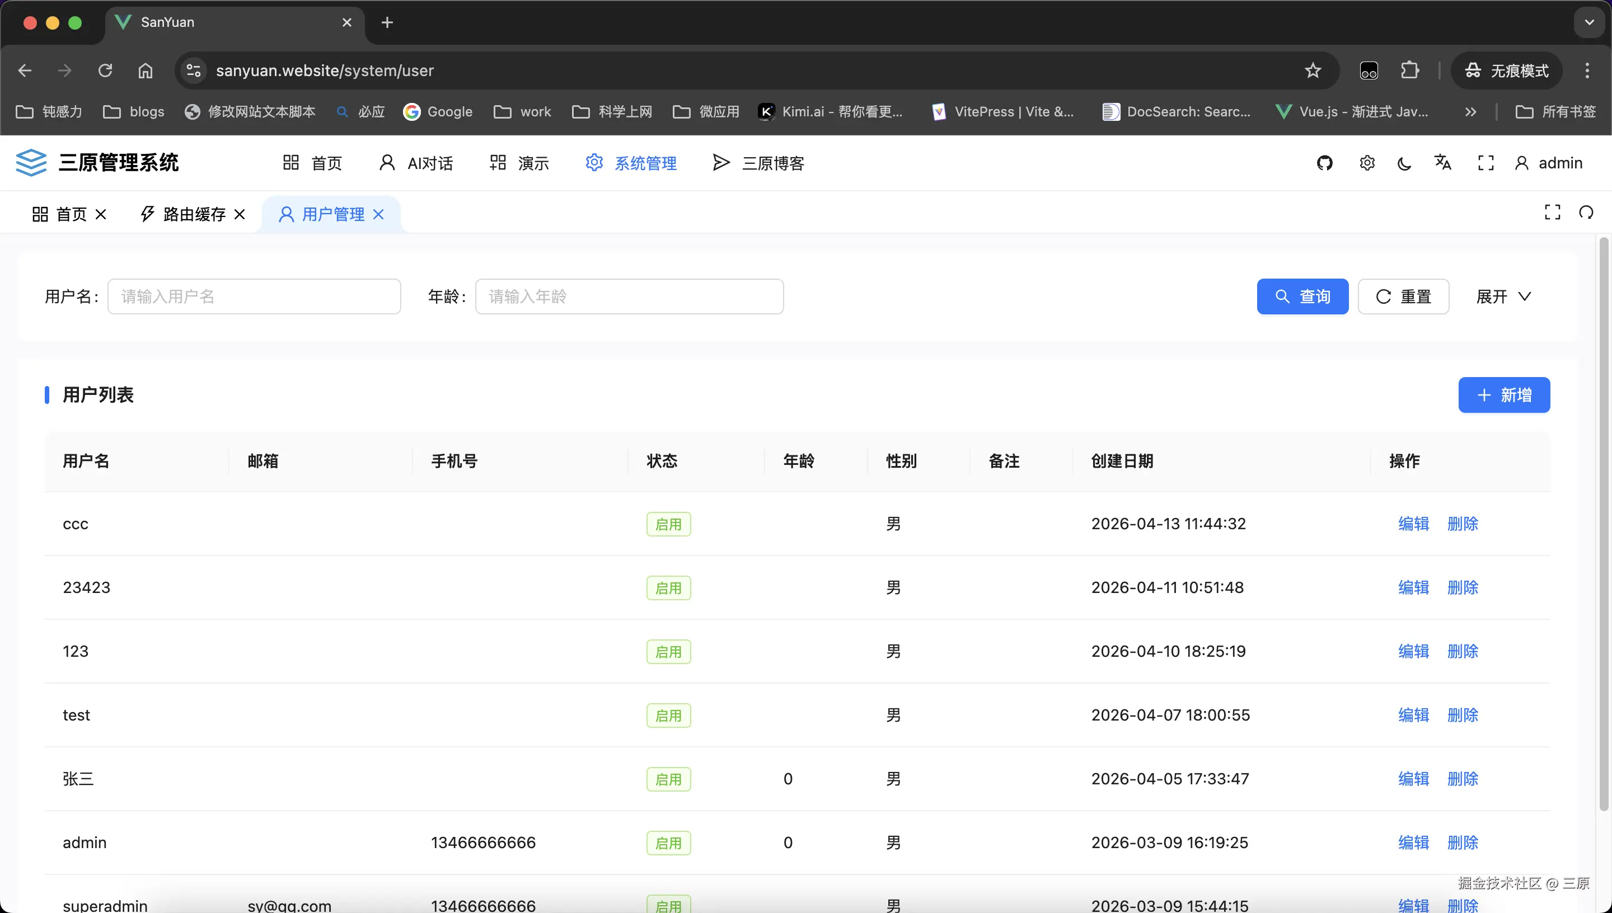Open the language translation switcher
The width and height of the screenshot is (1612, 913).
(1442, 162)
